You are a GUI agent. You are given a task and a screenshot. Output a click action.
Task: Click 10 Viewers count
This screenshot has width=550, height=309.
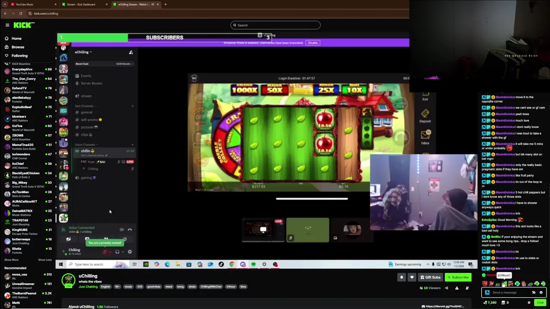tap(431, 288)
